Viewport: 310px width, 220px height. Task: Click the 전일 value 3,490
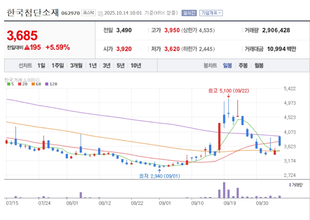click(x=124, y=30)
